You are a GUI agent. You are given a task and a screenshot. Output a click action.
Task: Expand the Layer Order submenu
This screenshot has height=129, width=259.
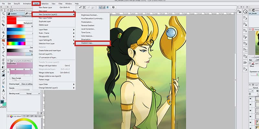(x=54, y=84)
